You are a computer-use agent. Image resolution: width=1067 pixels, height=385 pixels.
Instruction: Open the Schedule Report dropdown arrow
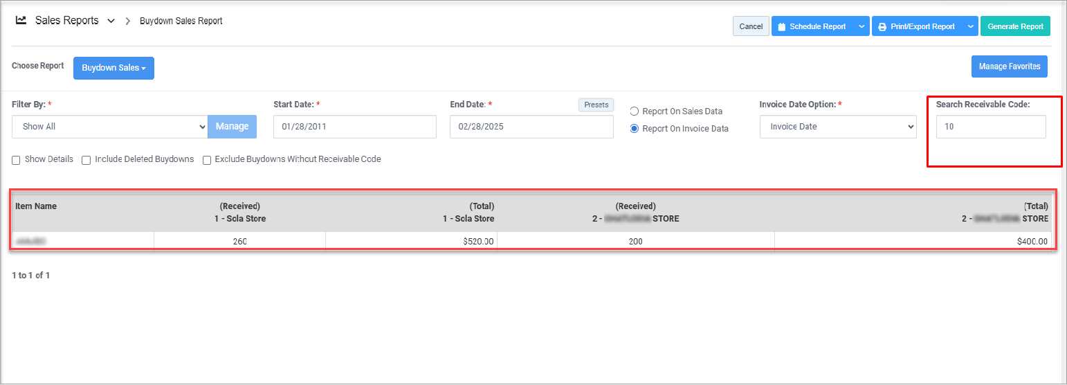click(861, 27)
